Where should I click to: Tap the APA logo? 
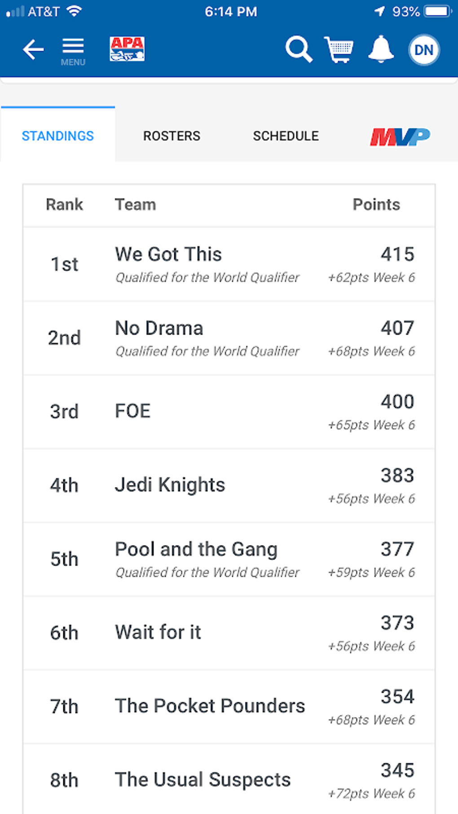click(127, 49)
